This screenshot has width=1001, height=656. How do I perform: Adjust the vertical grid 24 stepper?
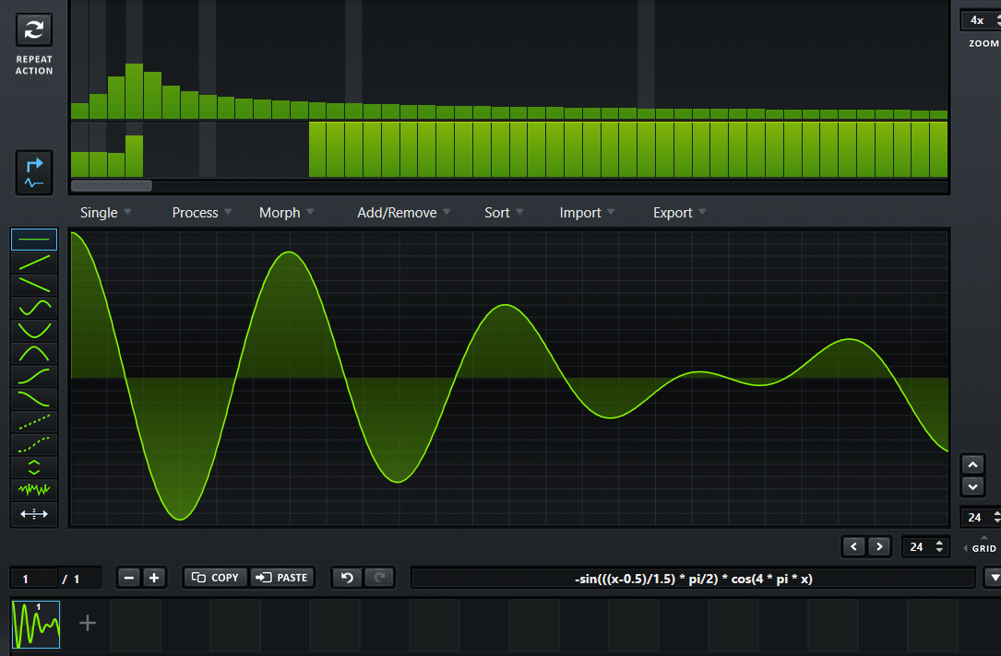tap(998, 517)
